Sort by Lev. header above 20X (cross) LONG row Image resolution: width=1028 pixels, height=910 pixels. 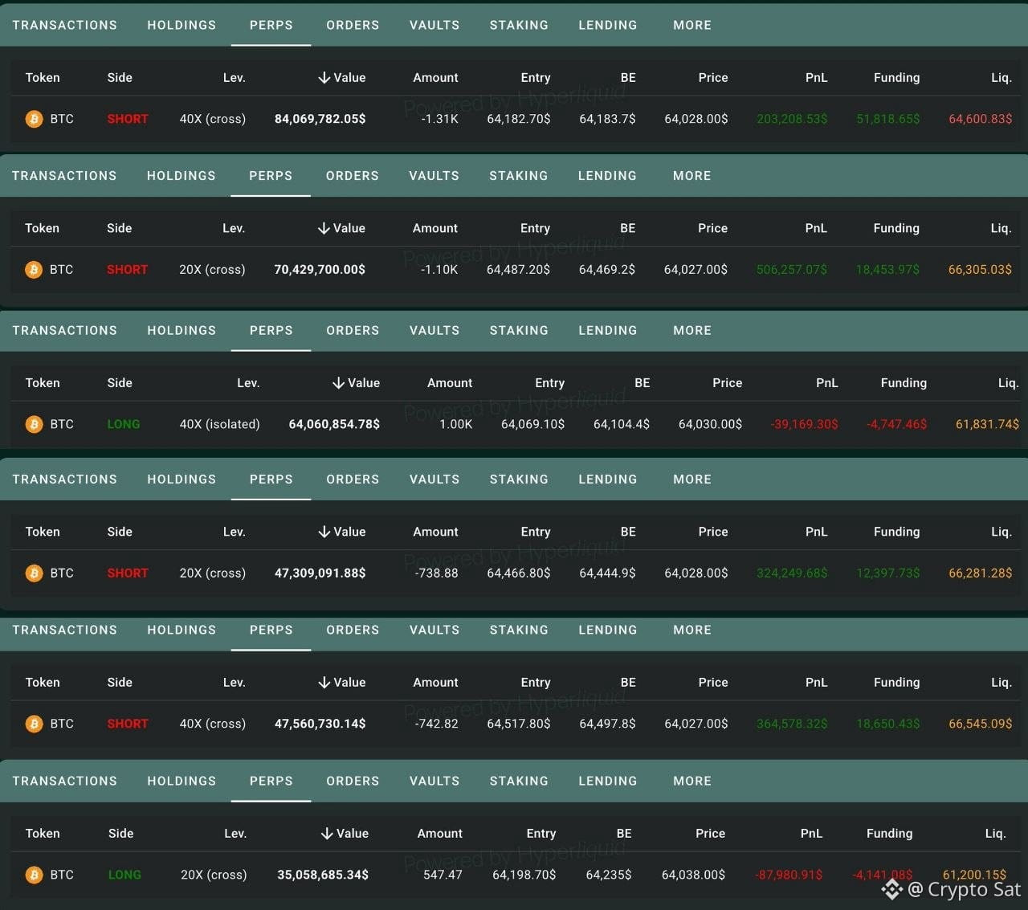(235, 834)
